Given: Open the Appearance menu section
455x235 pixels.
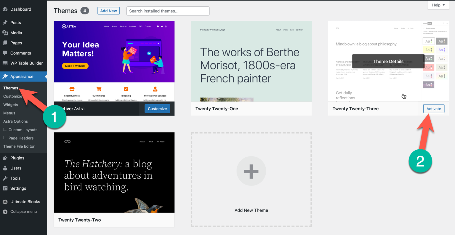Looking at the screenshot, I should pyautogui.click(x=22, y=76).
